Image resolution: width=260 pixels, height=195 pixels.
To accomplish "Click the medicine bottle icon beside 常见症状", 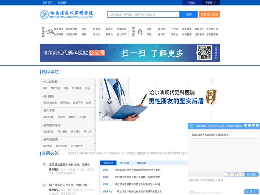I will (140, 32).
